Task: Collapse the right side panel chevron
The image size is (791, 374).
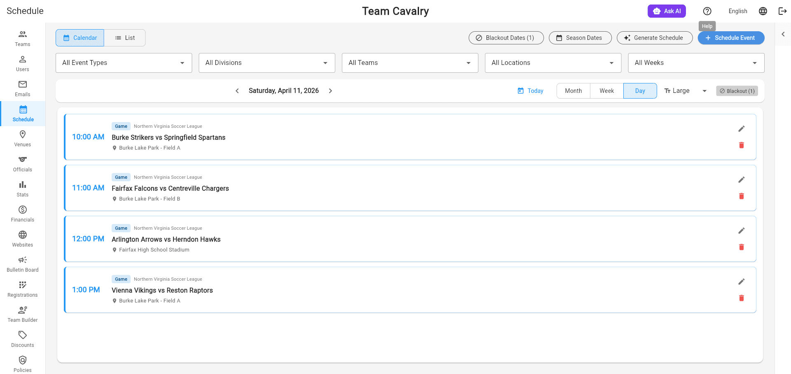Action: pos(783,34)
